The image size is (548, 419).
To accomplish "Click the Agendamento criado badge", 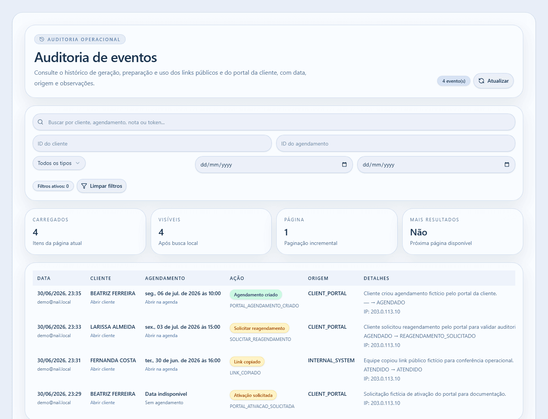I will click(256, 295).
